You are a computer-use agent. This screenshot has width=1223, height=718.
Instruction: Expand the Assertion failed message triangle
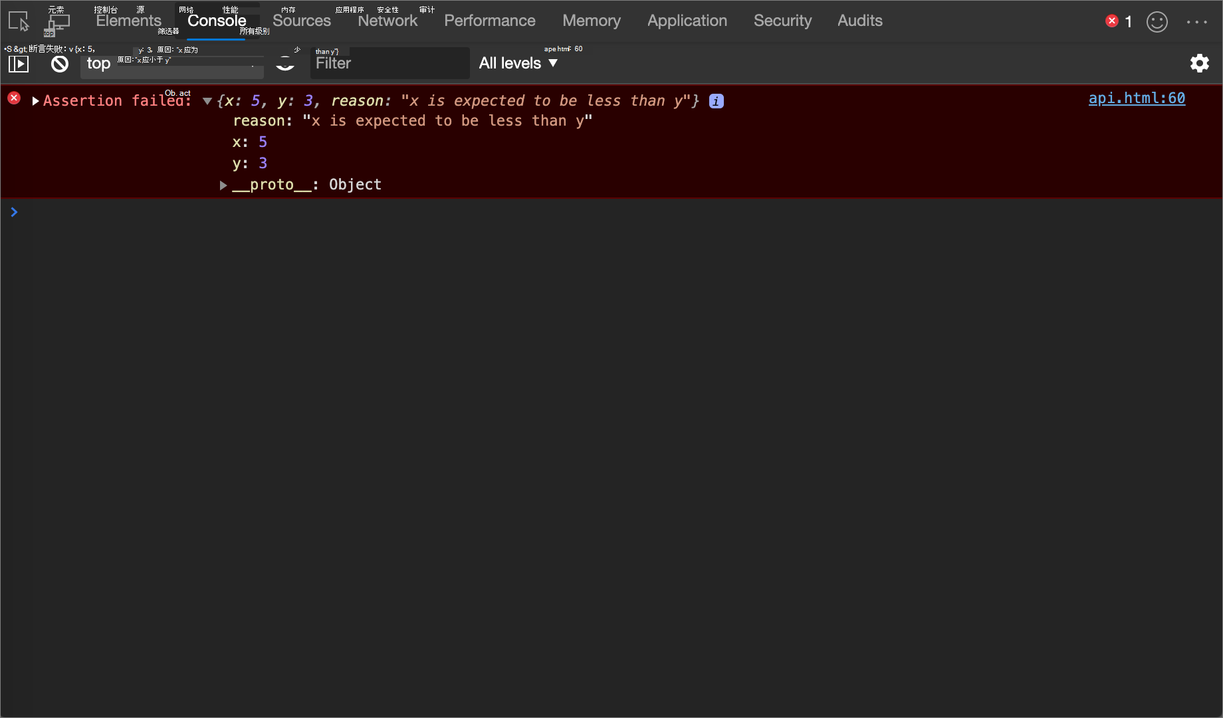[35, 100]
